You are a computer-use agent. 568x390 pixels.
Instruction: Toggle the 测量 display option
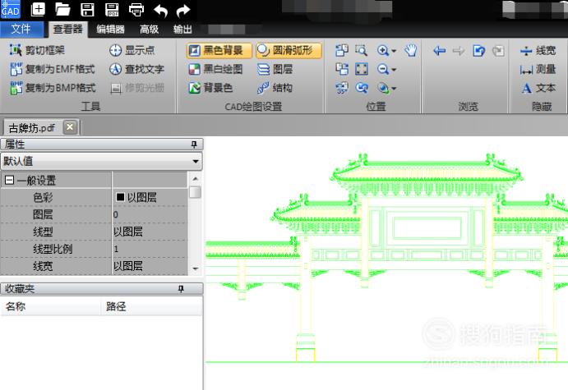point(538,69)
